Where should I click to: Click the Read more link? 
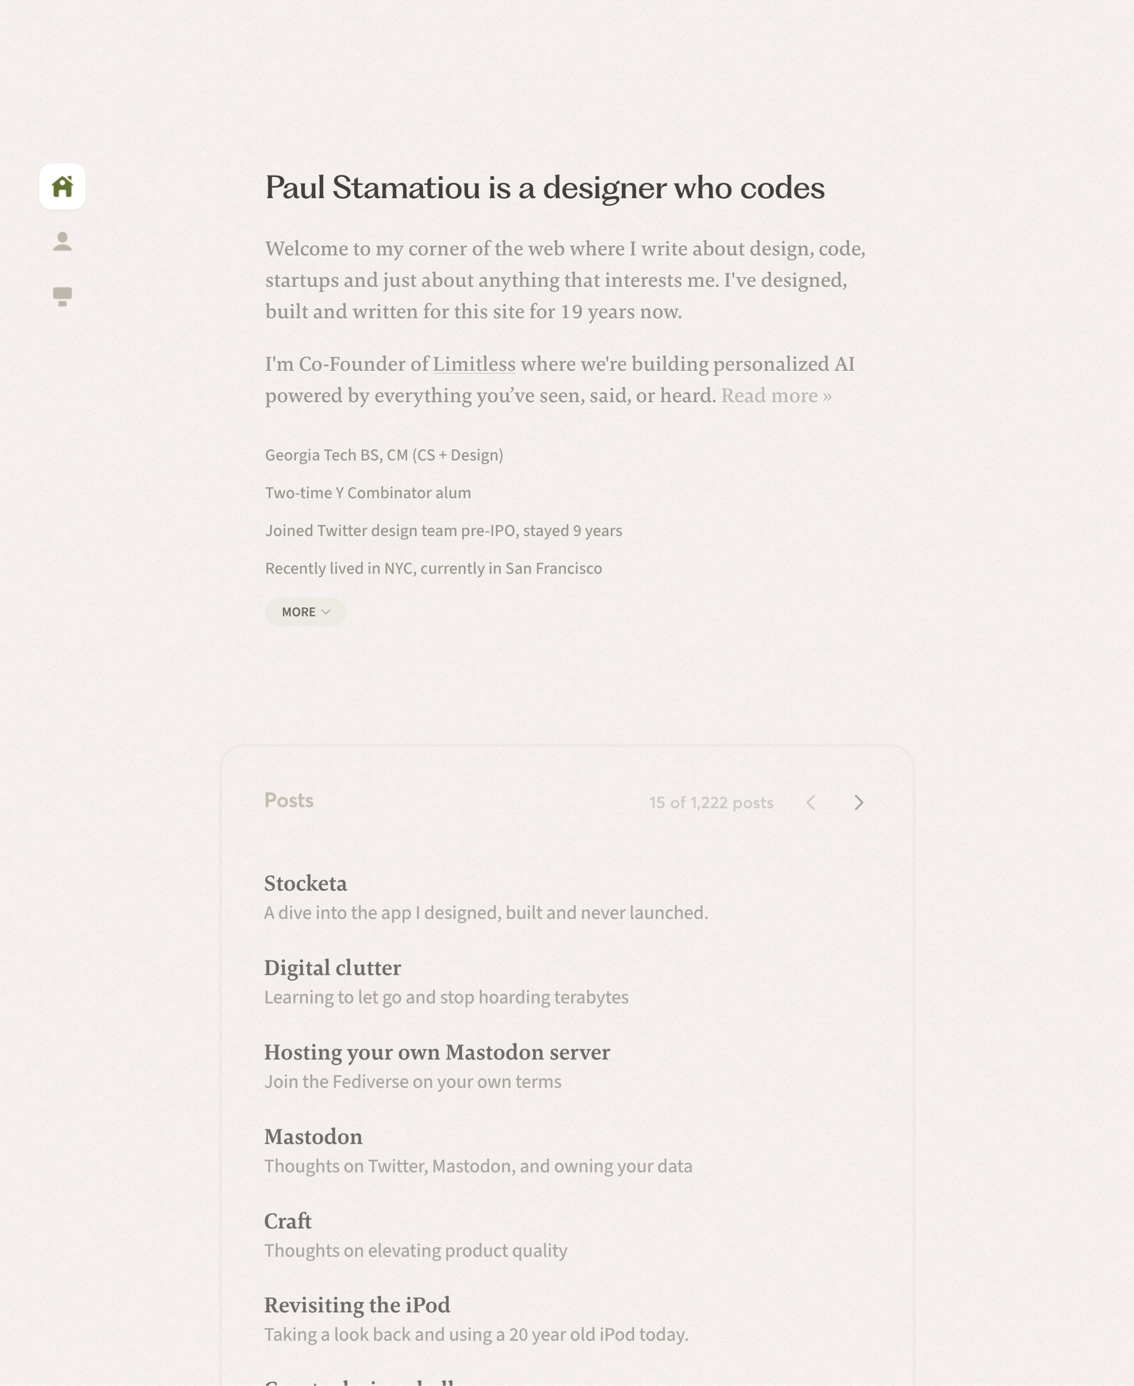pyautogui.click(x=775, y=396)
